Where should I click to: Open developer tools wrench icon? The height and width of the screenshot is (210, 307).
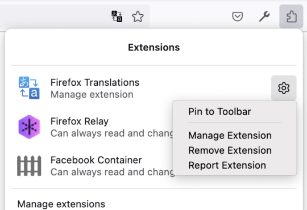point(264,16)
